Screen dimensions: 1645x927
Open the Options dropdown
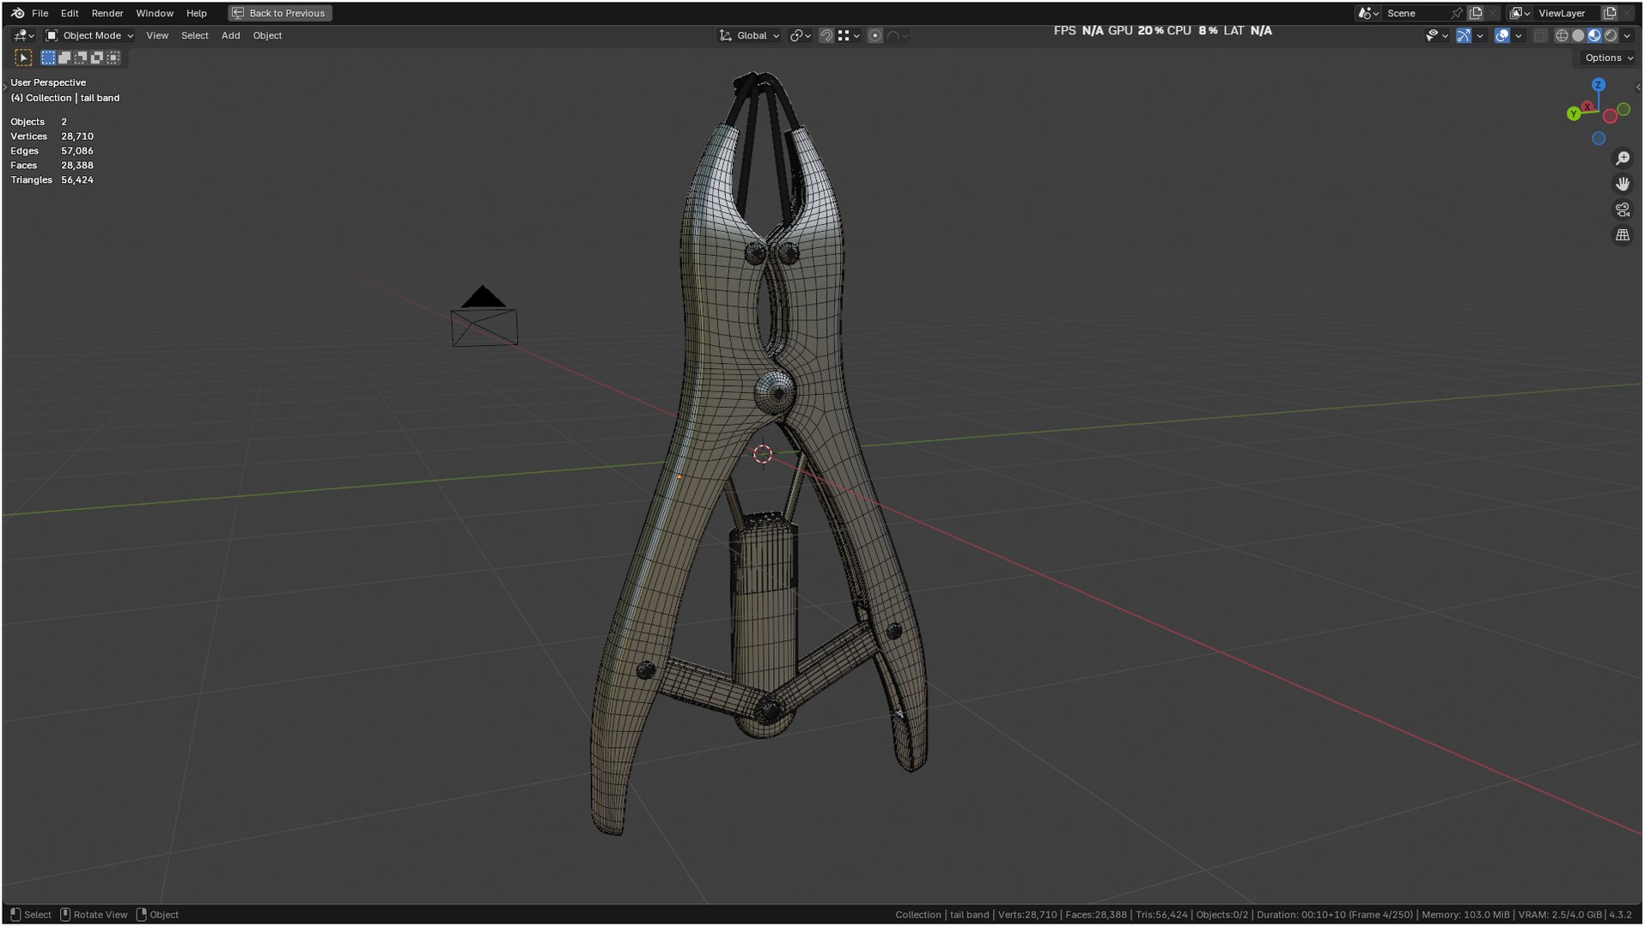point(1608,58)
